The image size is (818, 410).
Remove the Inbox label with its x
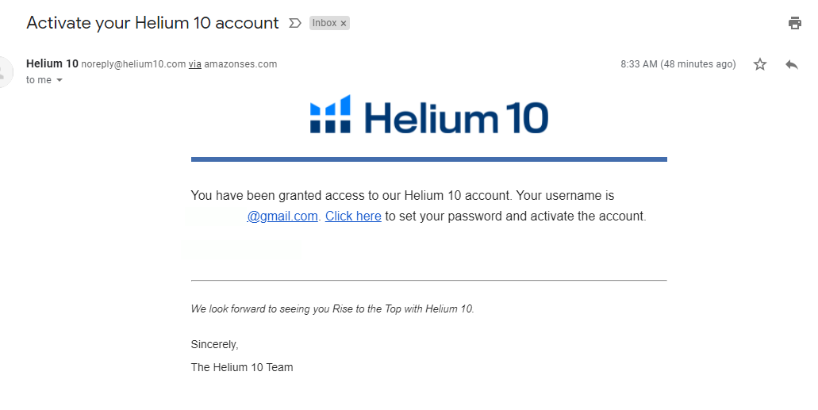pyautogui.click(x=344, y=24)
